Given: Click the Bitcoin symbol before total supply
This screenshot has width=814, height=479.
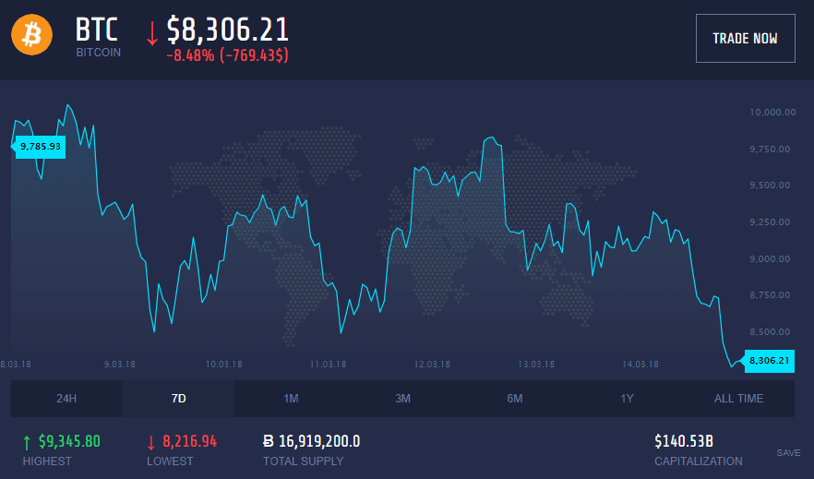Looking at the screenshot, I should tap(269, 441).
